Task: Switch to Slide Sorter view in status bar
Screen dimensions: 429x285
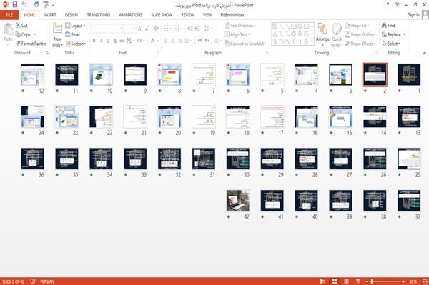Action: pyautogui.click(x=335, y=281)
